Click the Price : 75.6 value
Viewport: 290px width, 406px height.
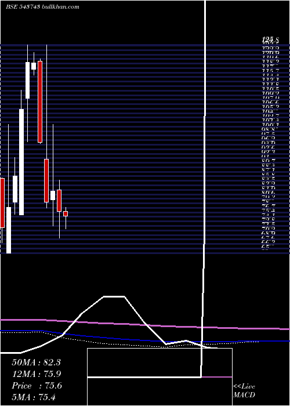[37, 386]
